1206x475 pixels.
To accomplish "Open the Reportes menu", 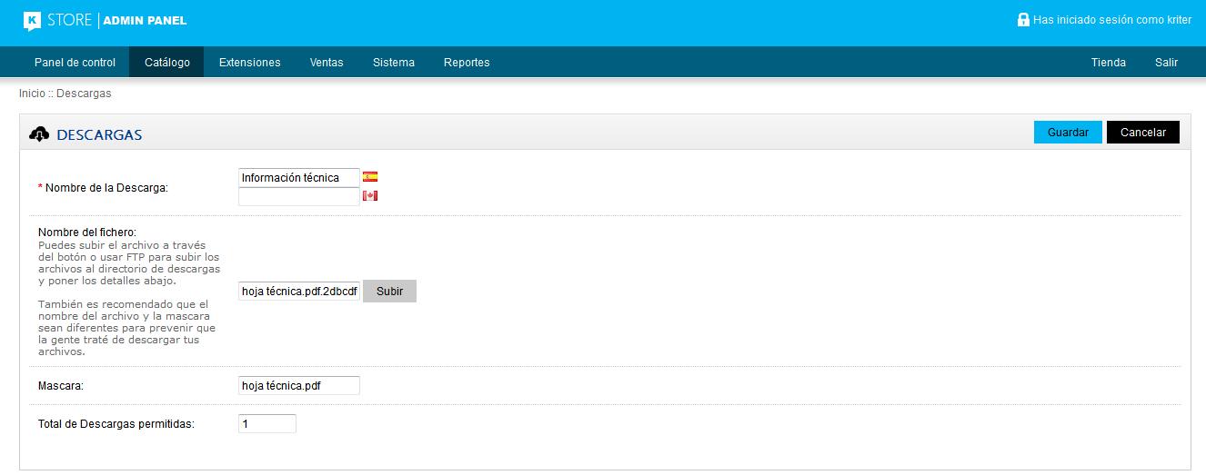I will coord(467,63).
